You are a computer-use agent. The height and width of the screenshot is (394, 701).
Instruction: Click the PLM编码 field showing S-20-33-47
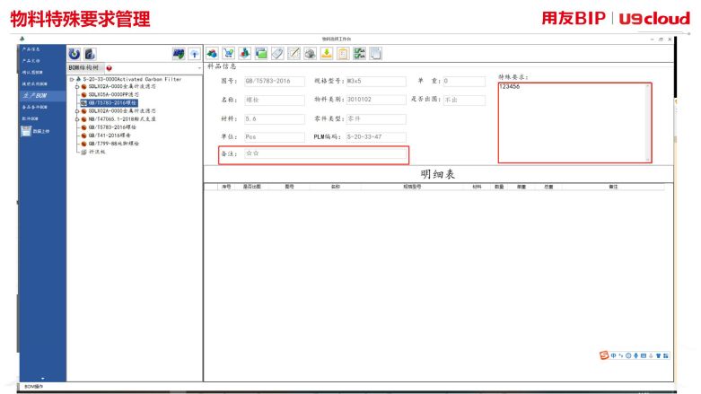[376, 136]
